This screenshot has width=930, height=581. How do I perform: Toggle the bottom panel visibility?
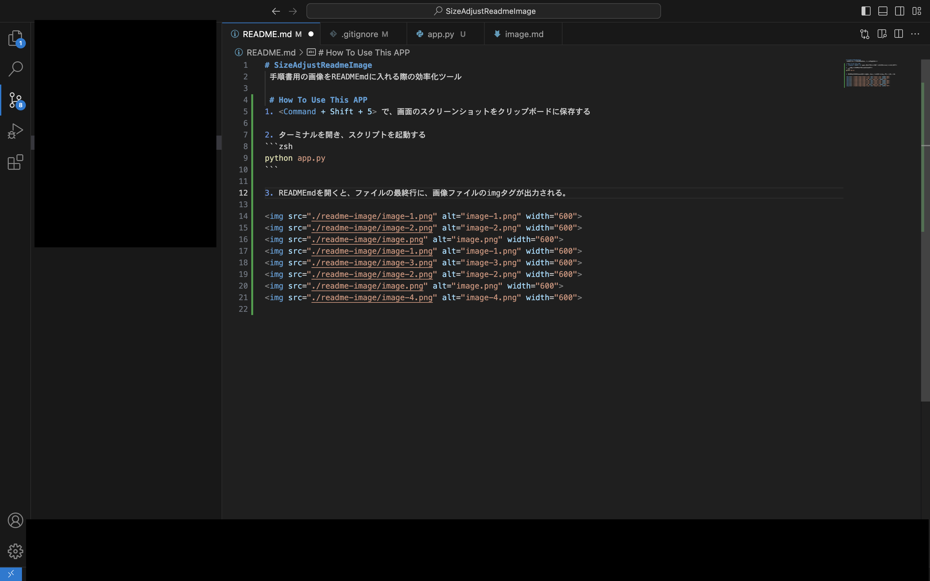[x=883, y=11]
